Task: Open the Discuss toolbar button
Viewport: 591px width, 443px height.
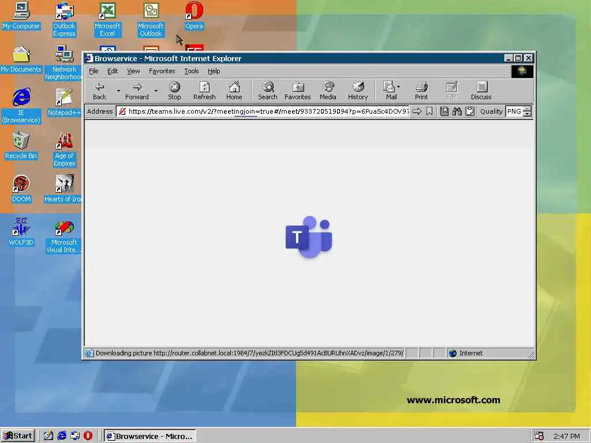Action: tap(481, 91)
